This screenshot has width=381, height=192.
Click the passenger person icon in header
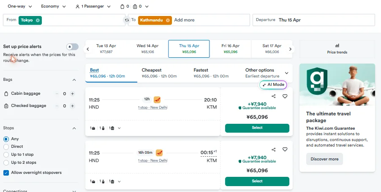[x=78, y=7]
